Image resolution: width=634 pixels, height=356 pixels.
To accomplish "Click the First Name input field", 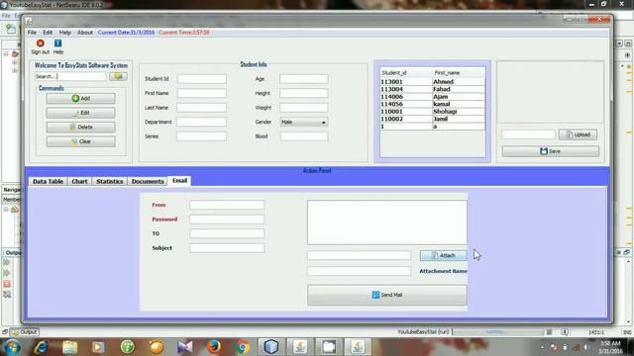I will click(202, 93).
